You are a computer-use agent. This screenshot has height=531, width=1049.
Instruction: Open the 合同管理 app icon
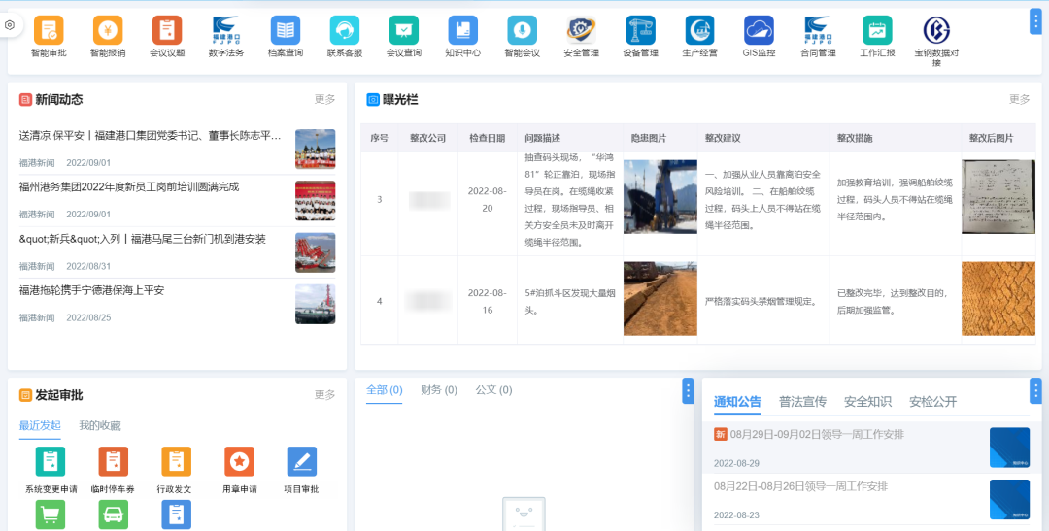(x=818, y=30)
